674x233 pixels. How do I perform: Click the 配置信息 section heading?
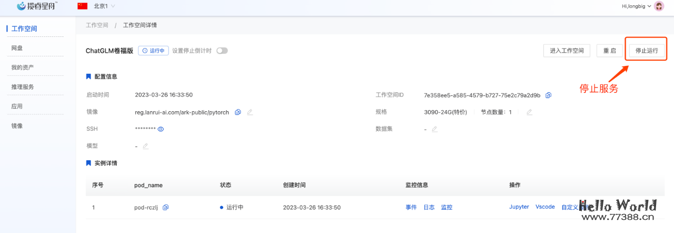click(x=106, y=76)
